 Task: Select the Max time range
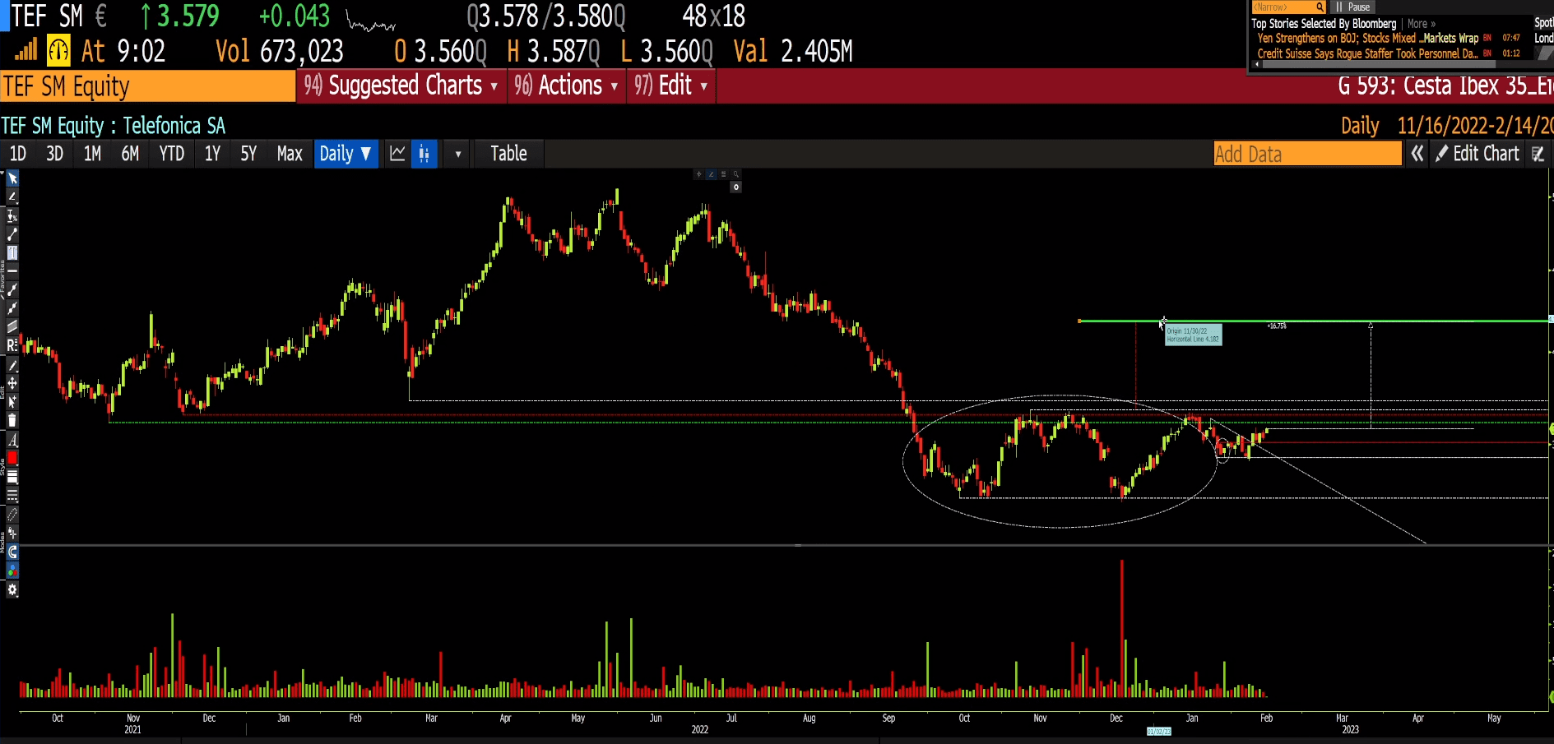coord(290,154)
